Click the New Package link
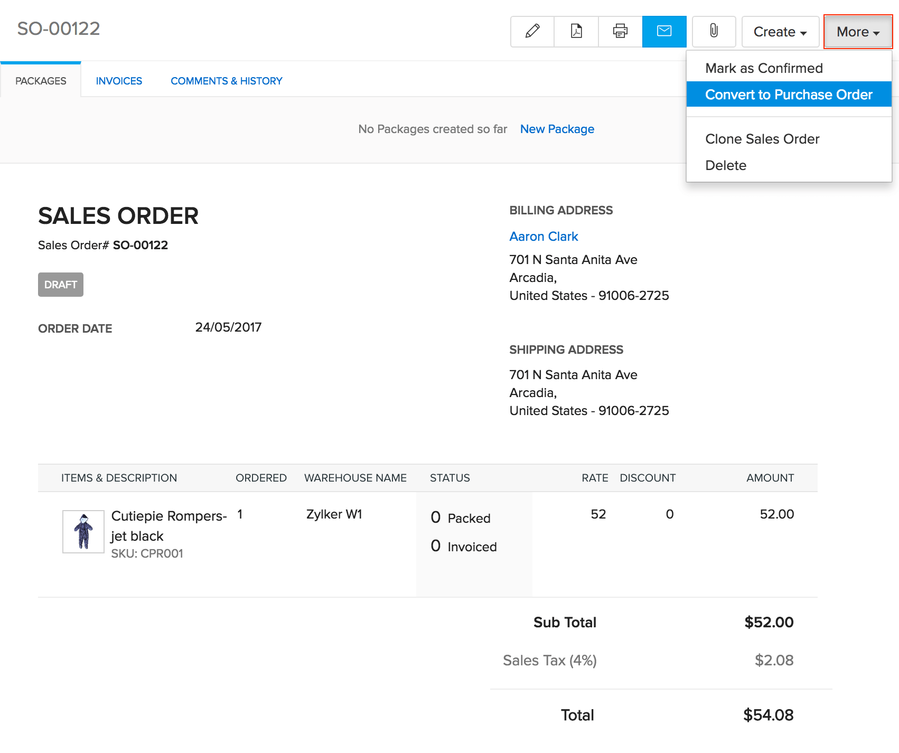The width and height of the screenshot is (899, 753). [557, 129]
